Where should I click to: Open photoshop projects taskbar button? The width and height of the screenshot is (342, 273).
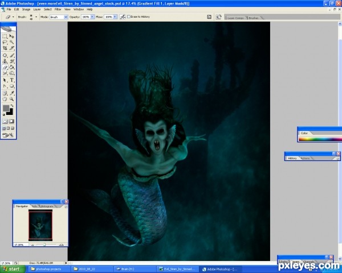tap(48, 269)
